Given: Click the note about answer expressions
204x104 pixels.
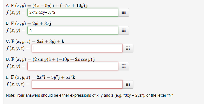Looking at the screenshot, I should coord(89,95).
